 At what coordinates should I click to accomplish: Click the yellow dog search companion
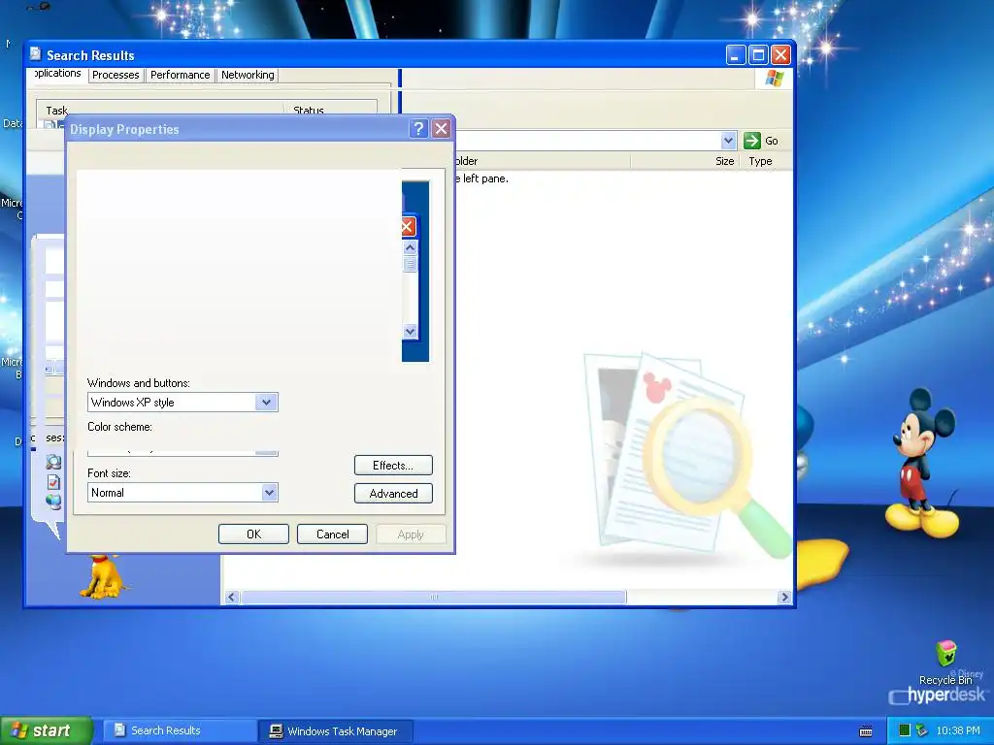pos(103,575)
